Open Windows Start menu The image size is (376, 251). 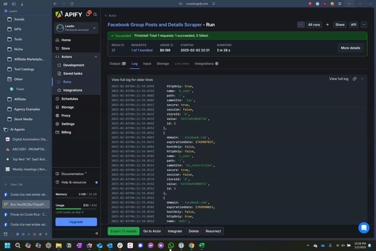coord(7,245)
